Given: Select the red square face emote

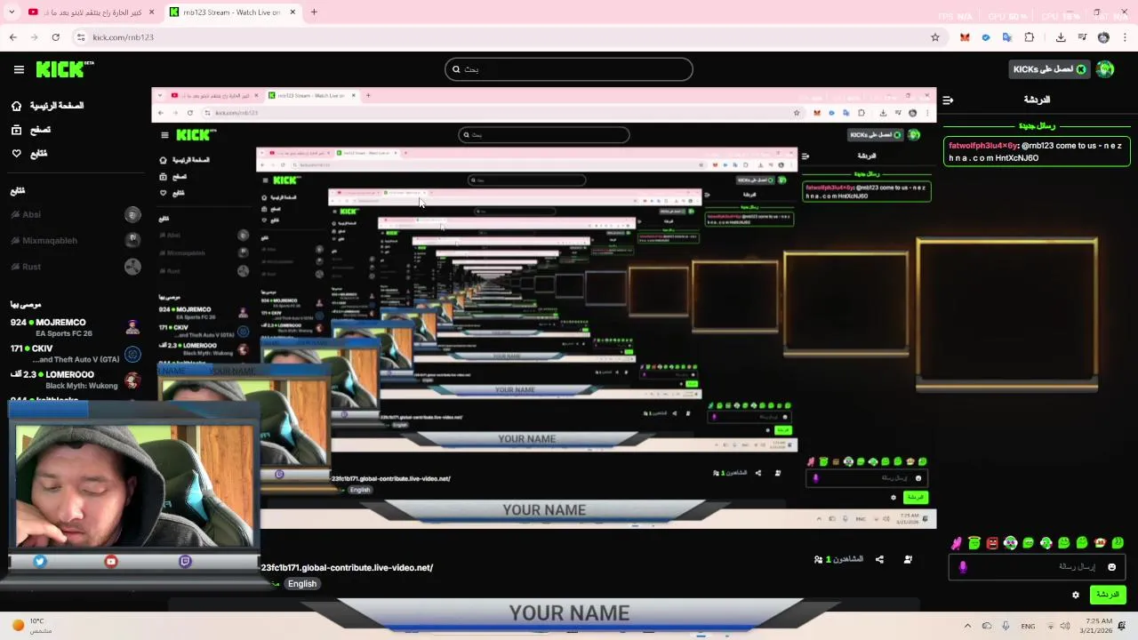Looking at the screenshot, I should [992, 543].
